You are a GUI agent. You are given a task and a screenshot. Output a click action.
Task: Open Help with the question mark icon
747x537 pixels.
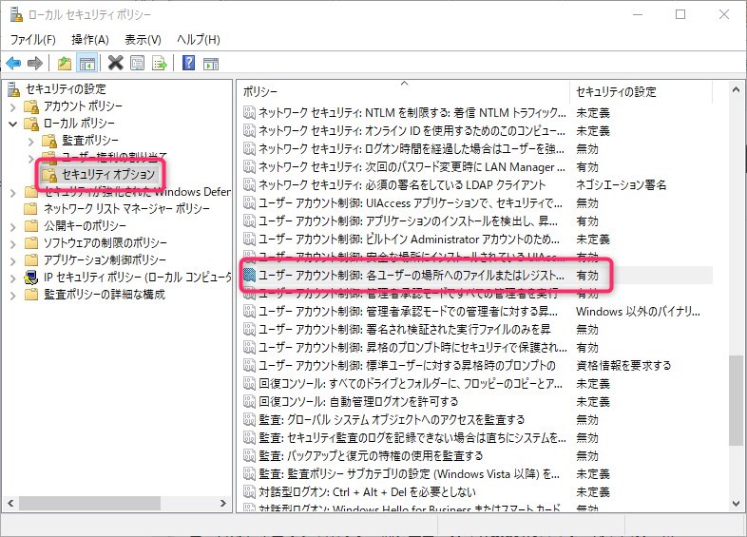coord(189,63)
